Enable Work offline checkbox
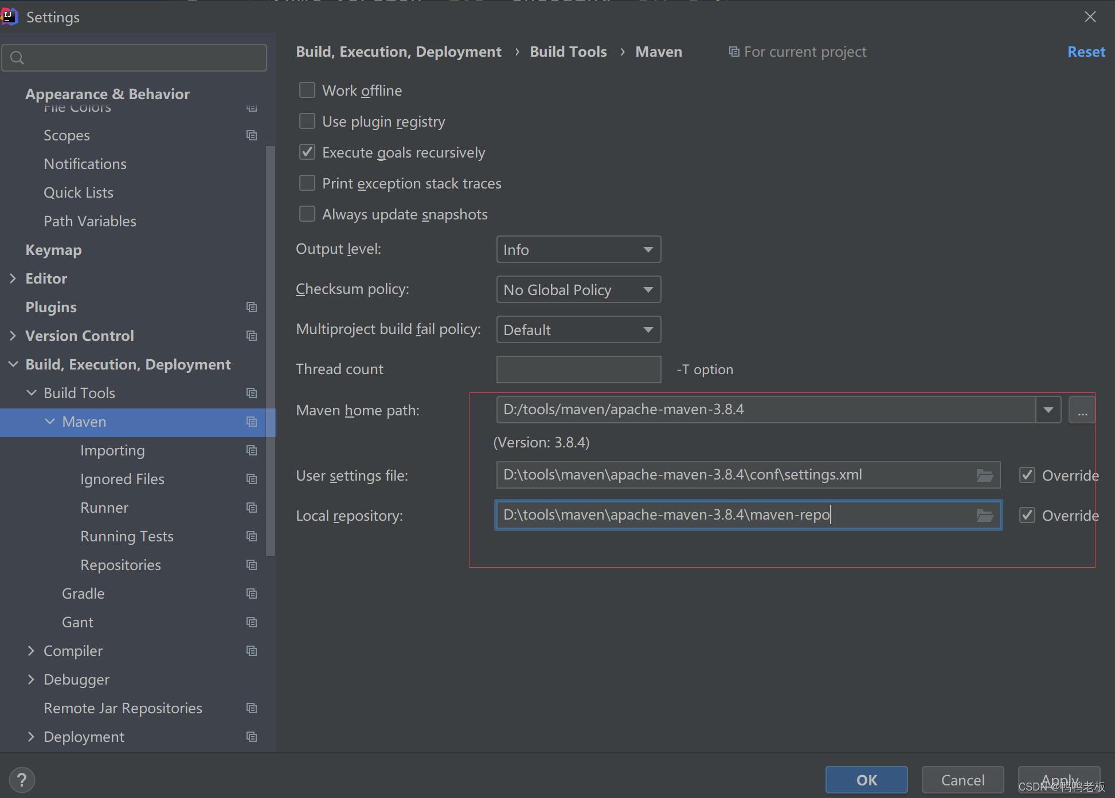This screenshot has width=1115, height=798. click(x=307, y=90)
